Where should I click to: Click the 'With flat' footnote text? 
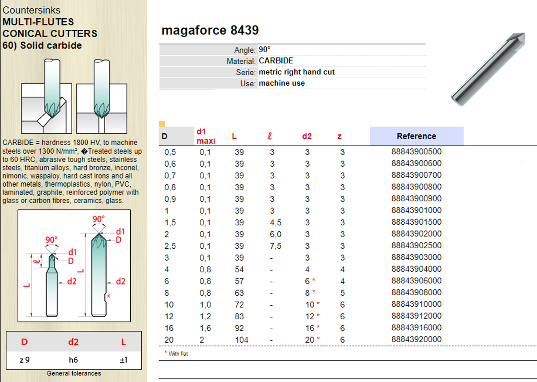(178, 354)
